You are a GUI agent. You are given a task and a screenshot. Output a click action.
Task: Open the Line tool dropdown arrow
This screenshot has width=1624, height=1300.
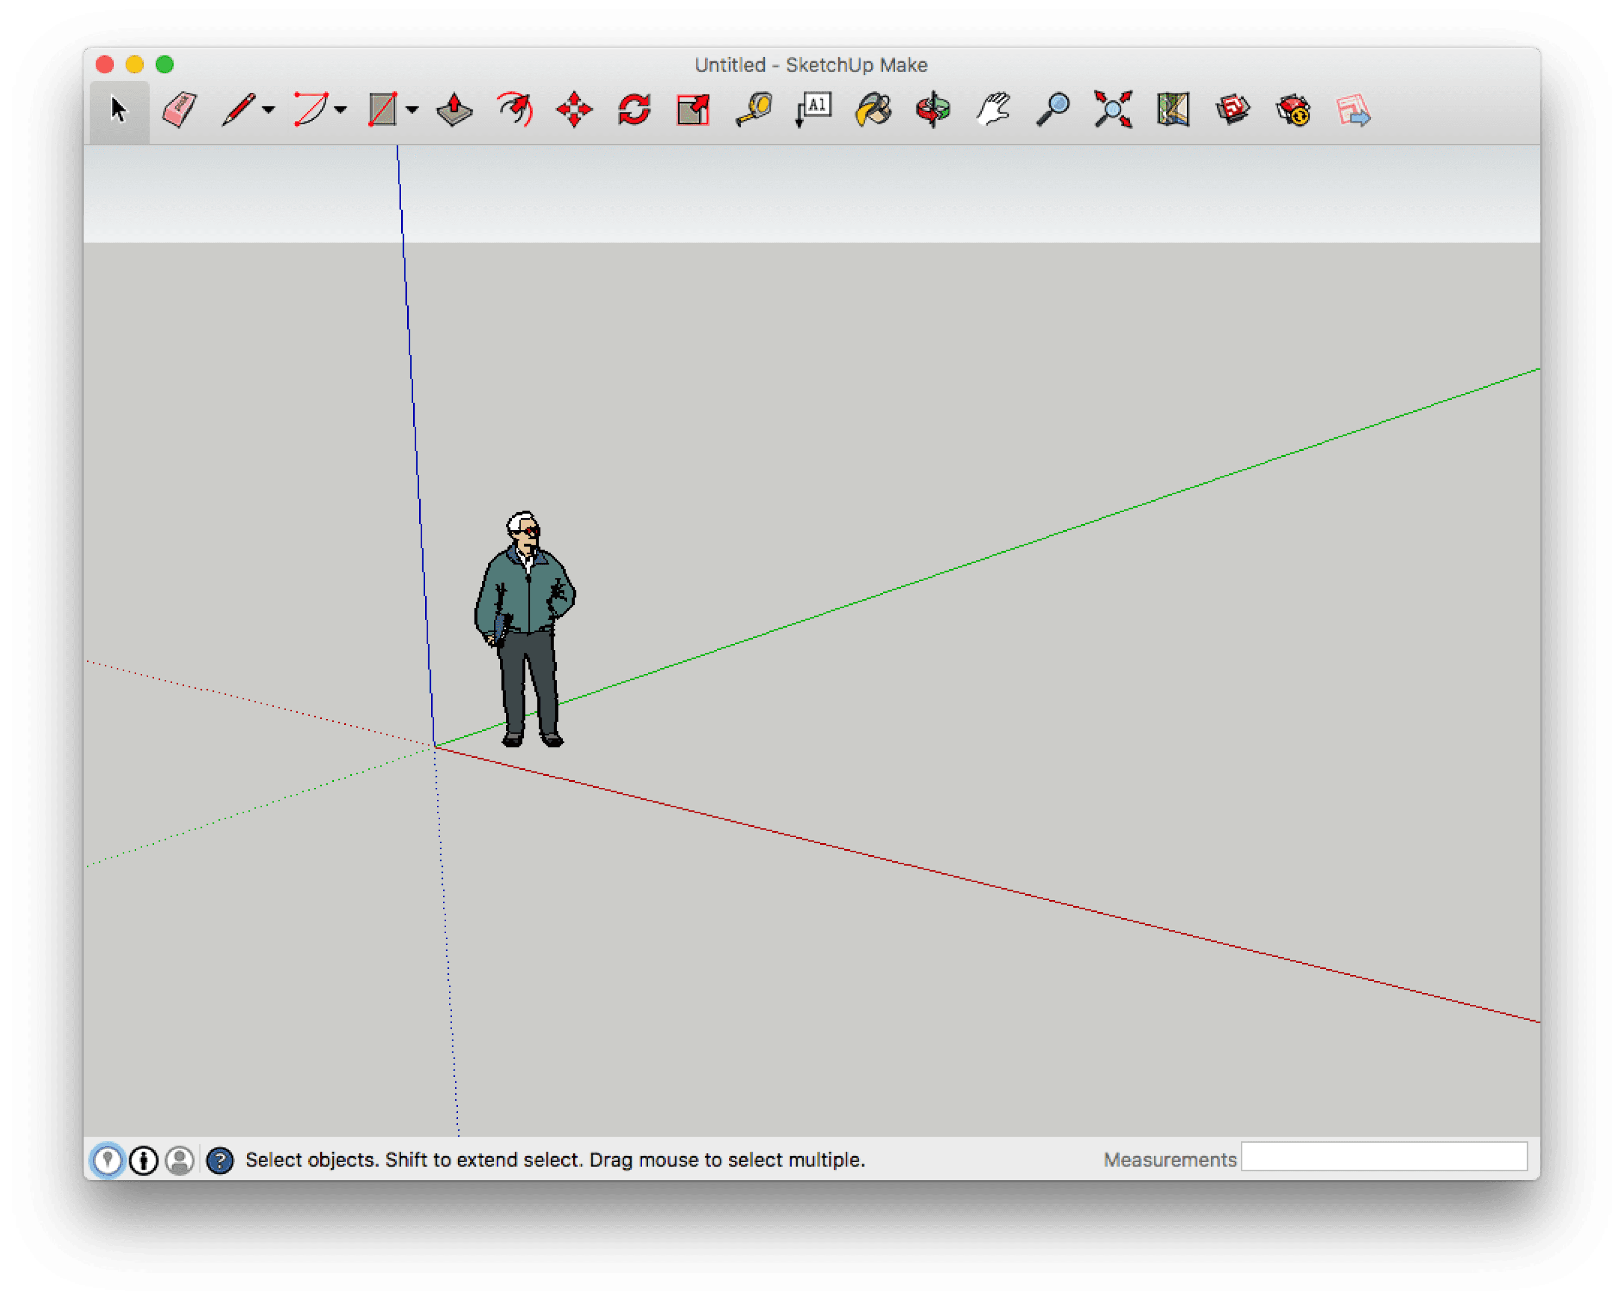tap(269, 110)
